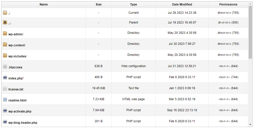This screenshot has width=254, height=128.
Task: Click the Web configuration type cell
Action: point(134,66)
